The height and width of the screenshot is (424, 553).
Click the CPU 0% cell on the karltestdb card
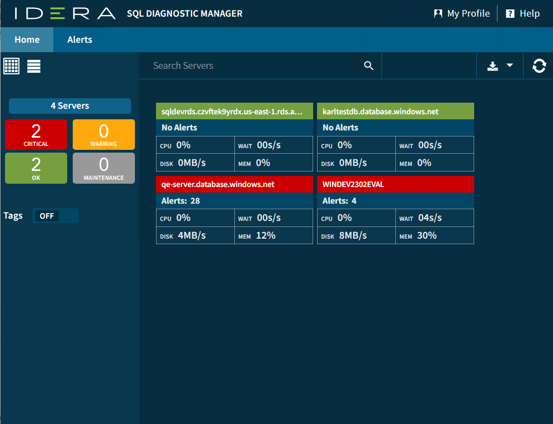[356, 145]
